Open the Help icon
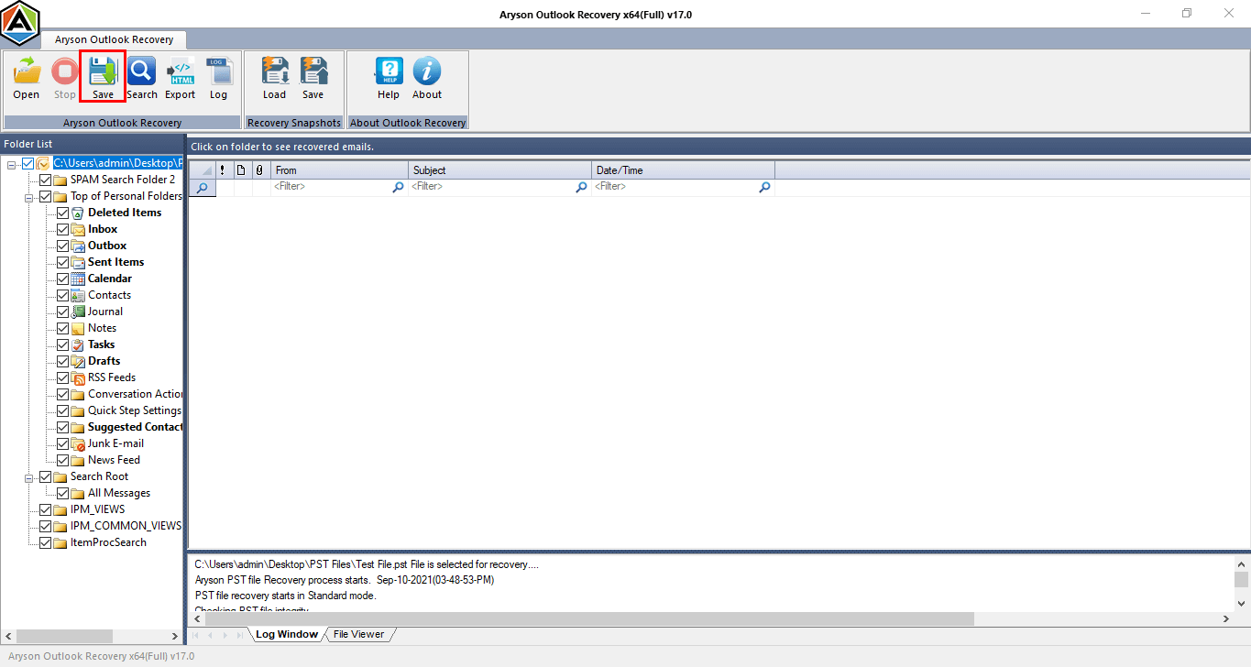This screenshot has width=1251, height=667. click(389, 72)
